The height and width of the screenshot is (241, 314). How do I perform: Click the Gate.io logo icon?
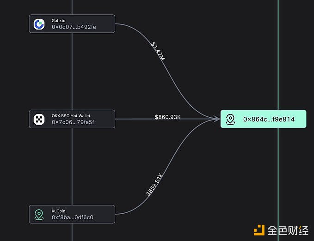coord(39,24)
